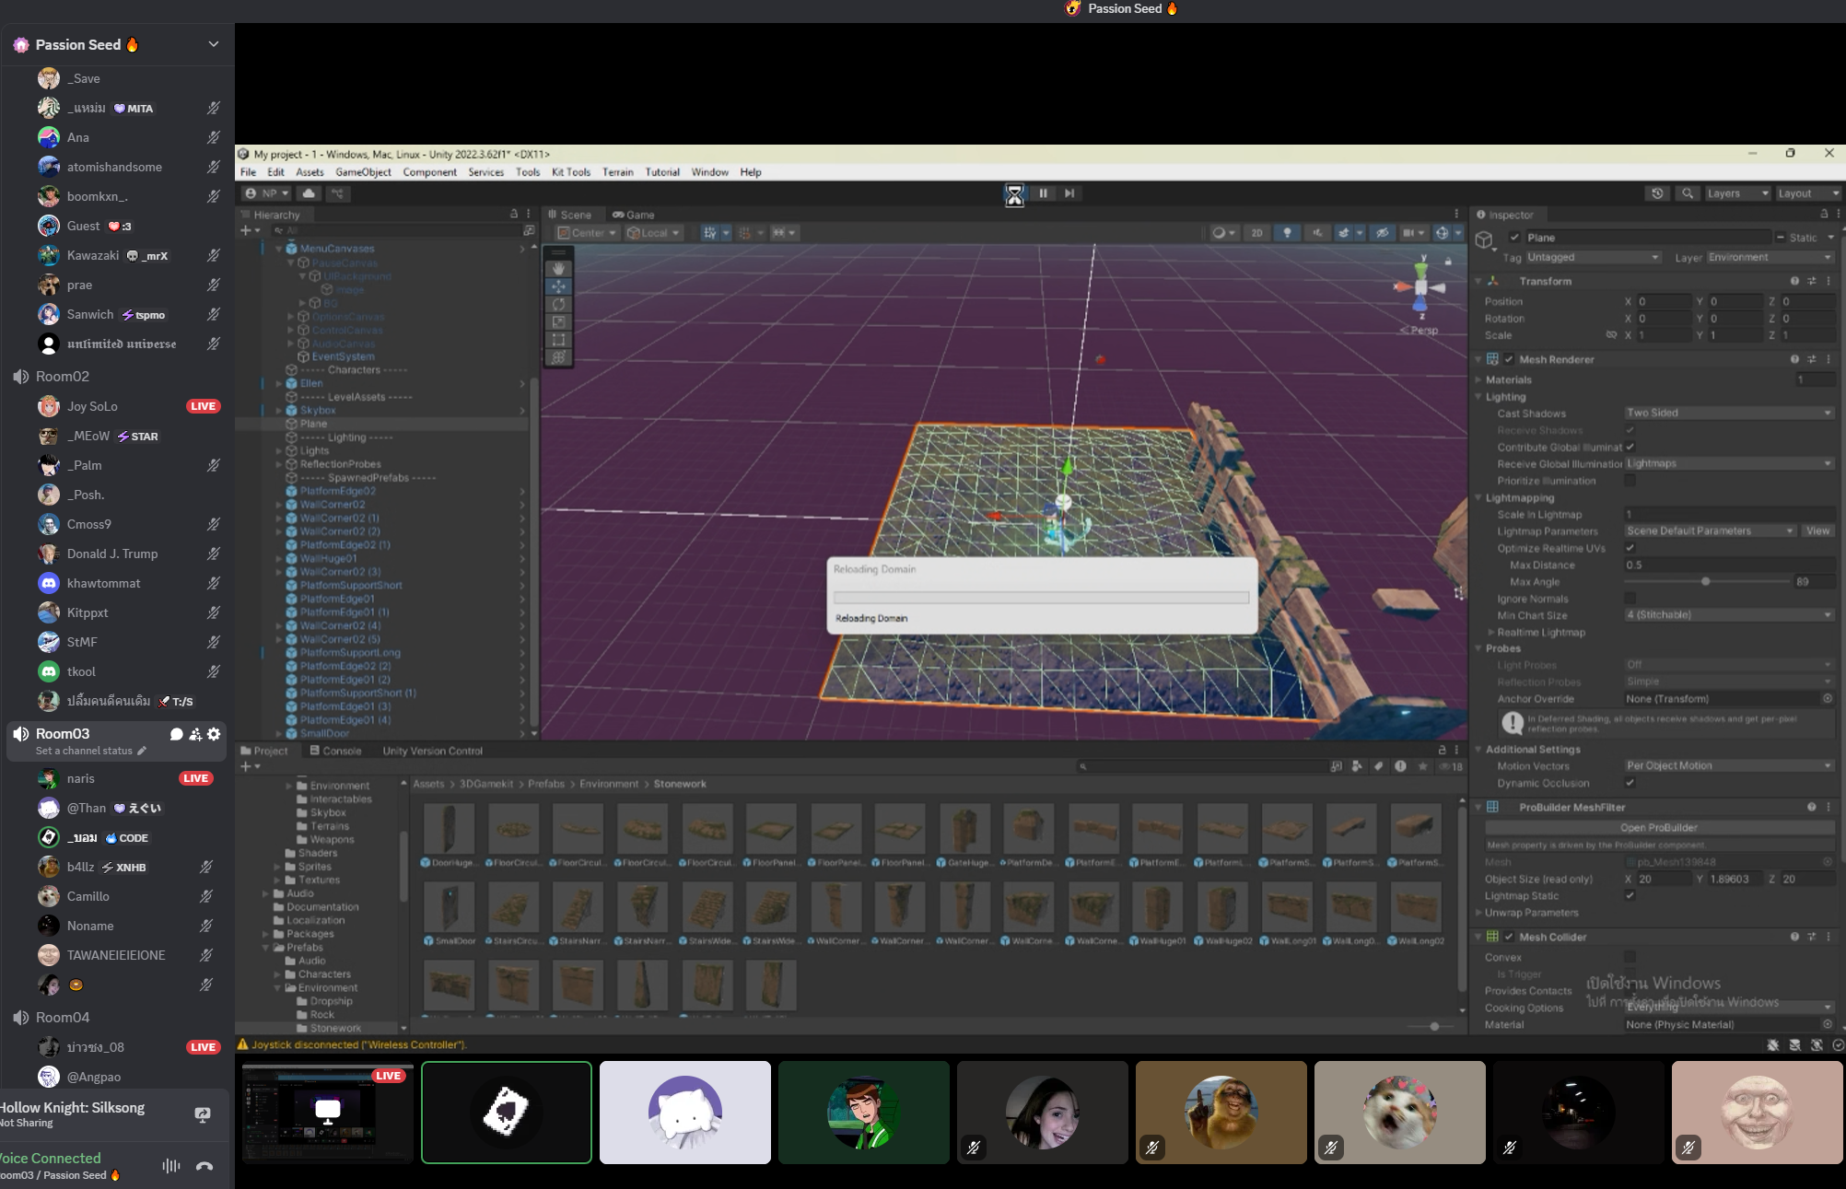Toggle Optimize Realtime UVs checkbox
This screenshot has width=1846, height=1189.
1630,548
